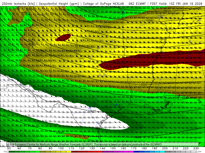The height and width of the screenshot is (153, 205).
Task: Click the 140 value on the color scale
Action: 102,148
